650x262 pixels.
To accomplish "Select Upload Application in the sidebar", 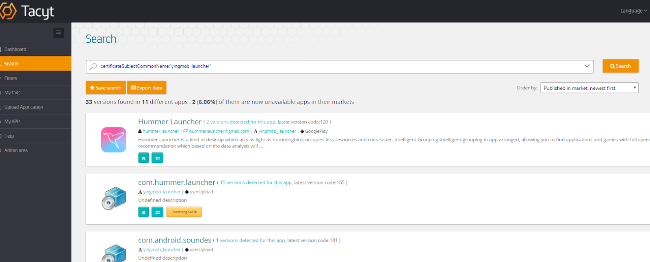I will 24,107.
